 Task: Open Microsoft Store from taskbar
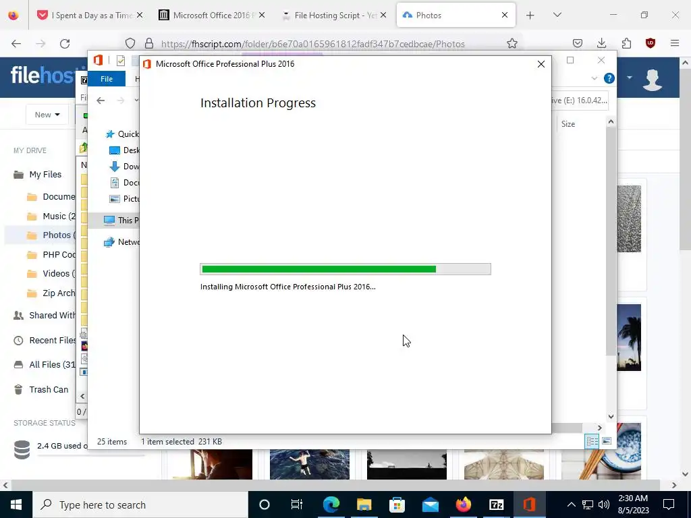tap(397, 505)
